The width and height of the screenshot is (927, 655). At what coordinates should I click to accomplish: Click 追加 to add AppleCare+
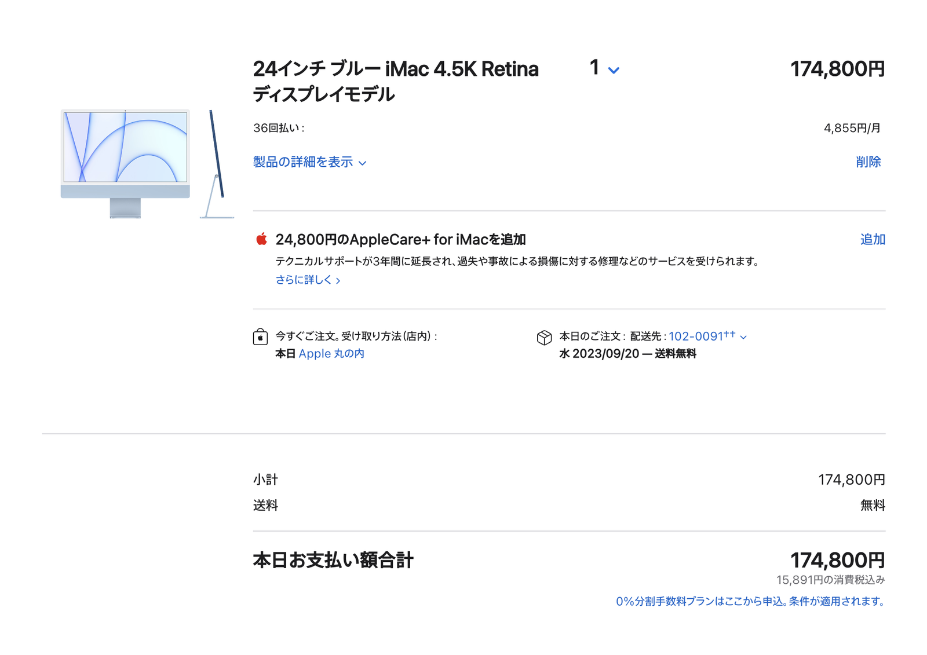point(873,239)
